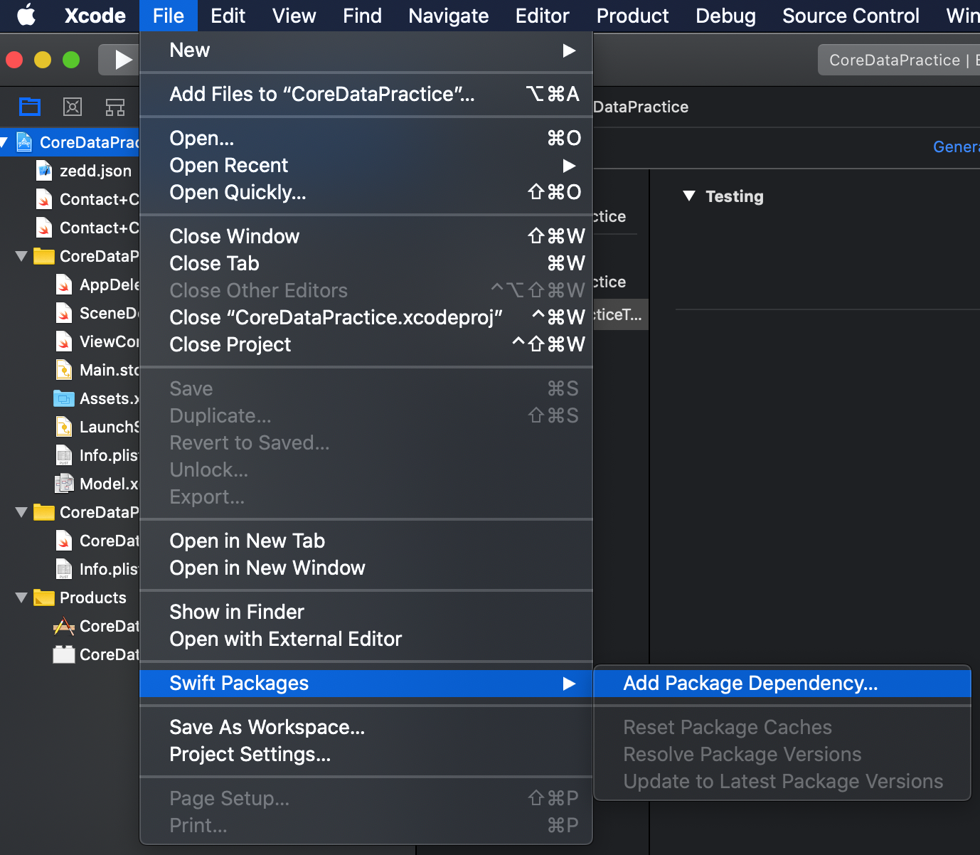Choose Add Files to "CoreDataPractice"…
This screenshot has width=980, height=855.
coord(366,94)
